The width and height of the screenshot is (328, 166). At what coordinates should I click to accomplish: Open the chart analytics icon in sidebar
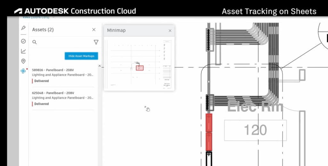[x=23, y=51]
